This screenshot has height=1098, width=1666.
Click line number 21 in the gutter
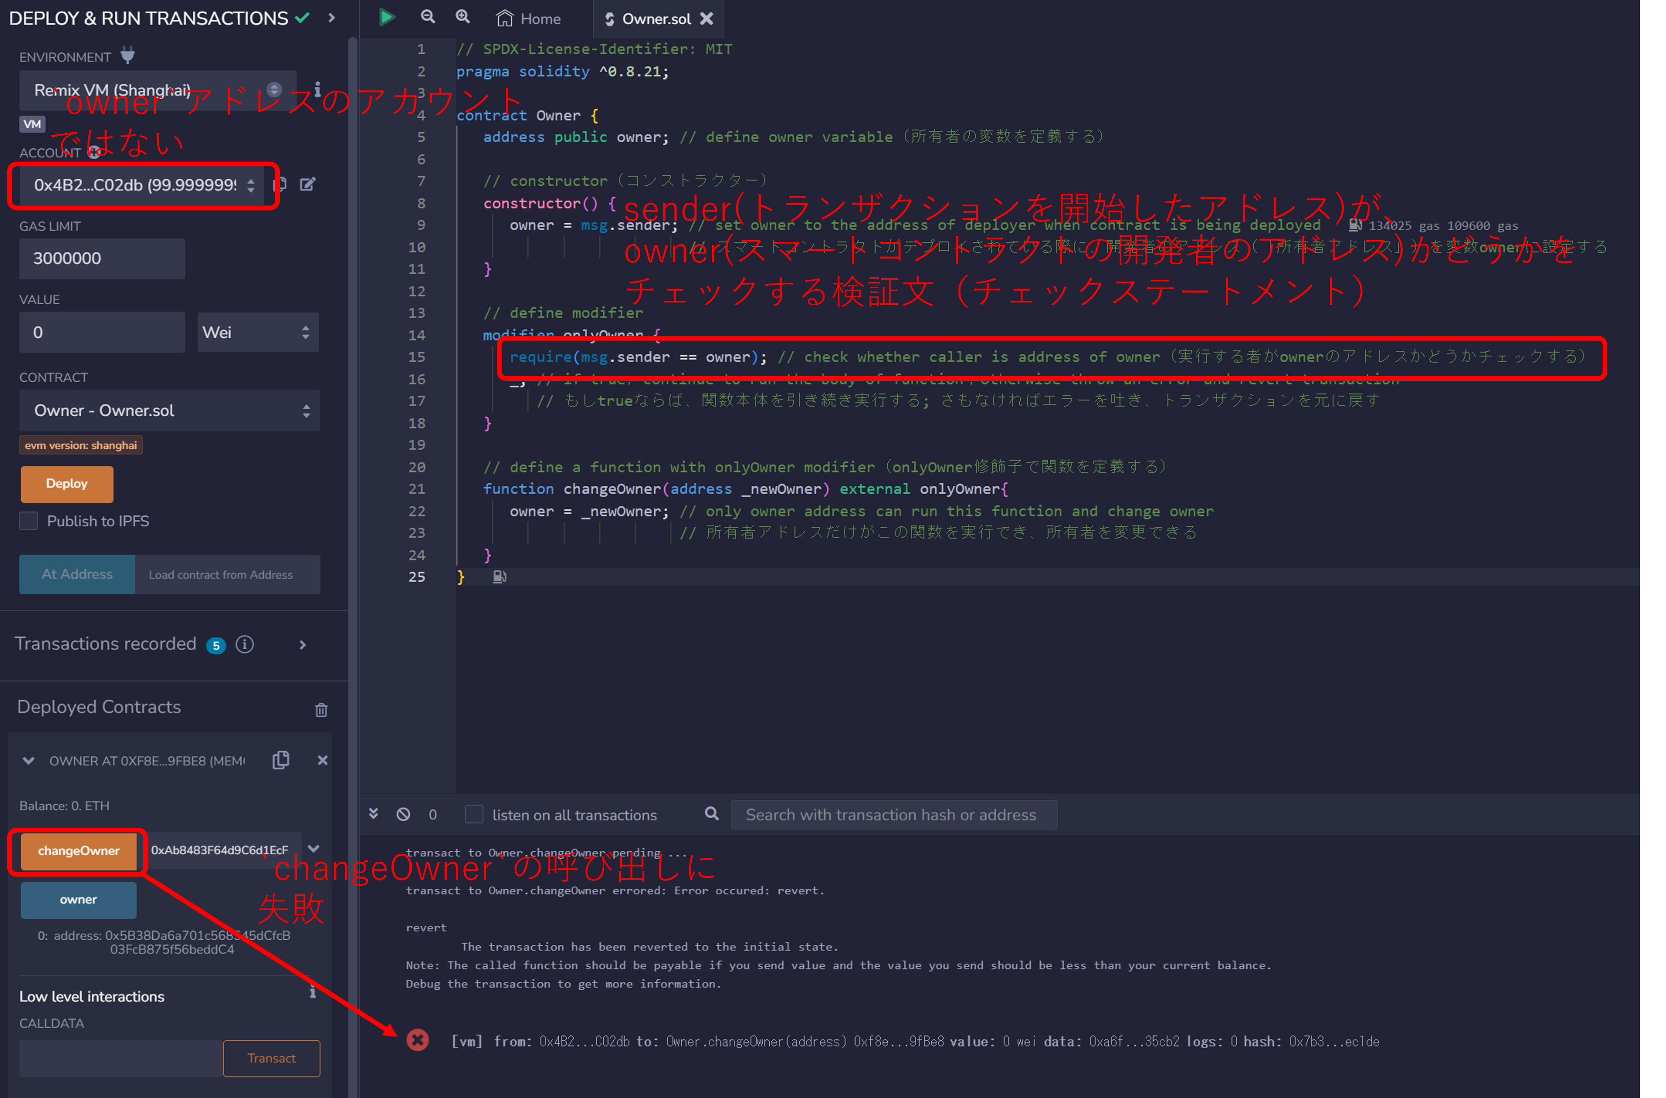coord(417,489)
